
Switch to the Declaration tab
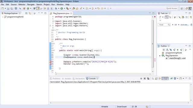[78, 79]
